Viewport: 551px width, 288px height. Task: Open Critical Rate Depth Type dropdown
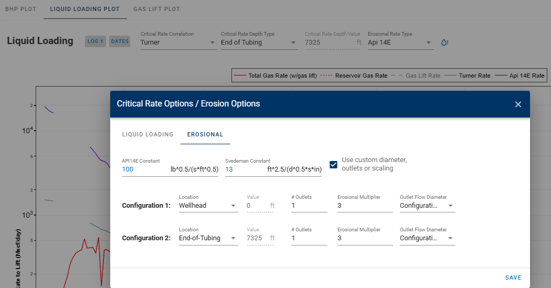tap(259, 42)
